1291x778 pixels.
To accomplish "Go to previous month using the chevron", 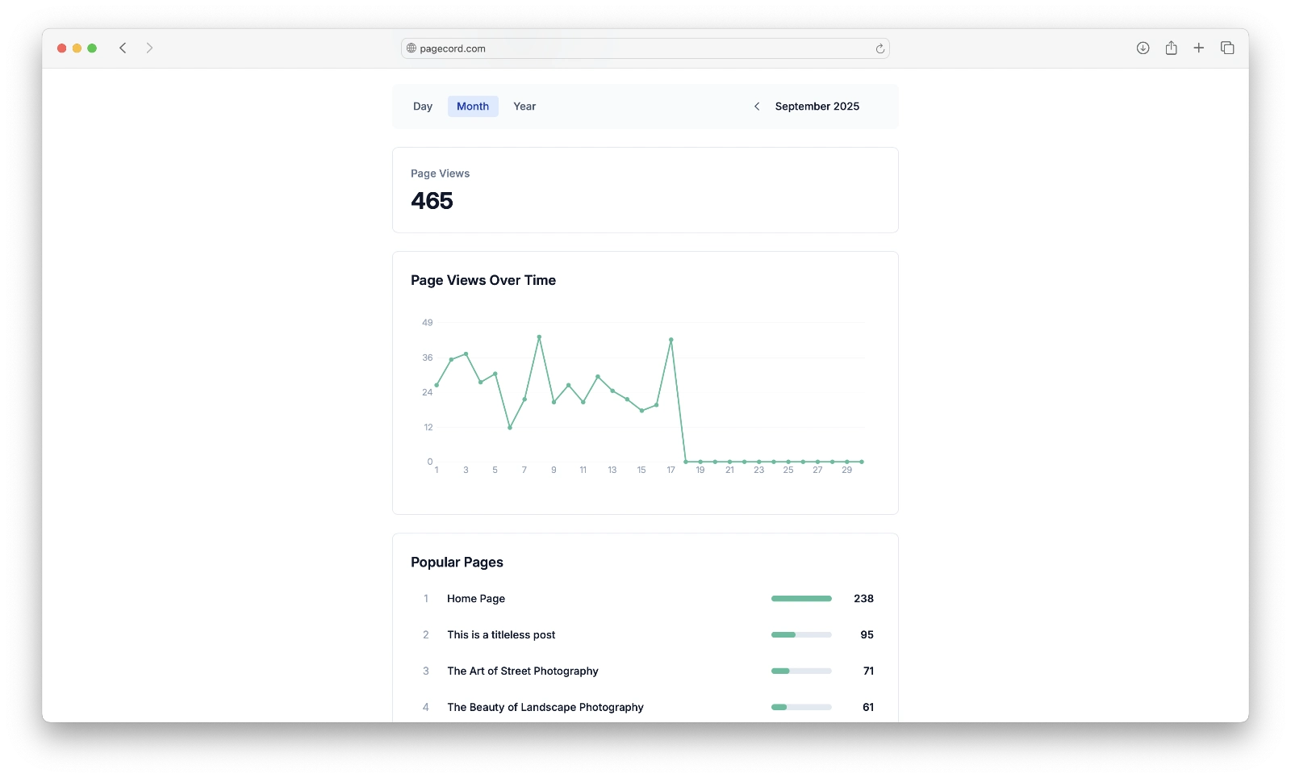I will [x=757, y=107].
